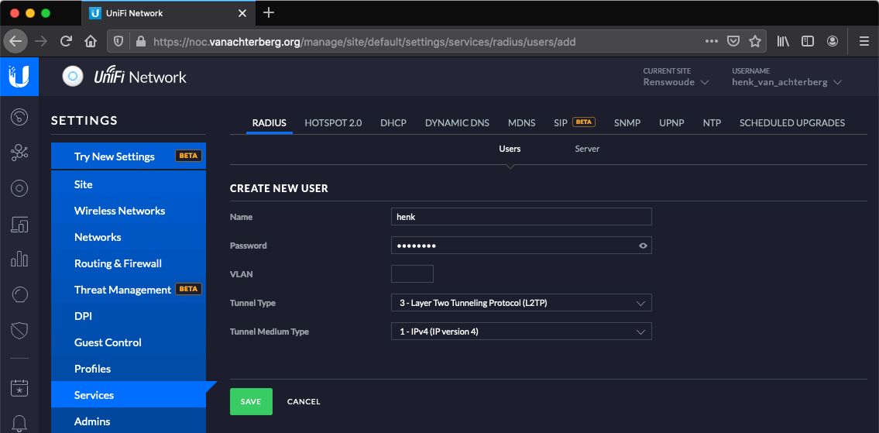Switch to the MDNS tab
The height and width of the screenshot is (433, 879).
pos(521,123)
